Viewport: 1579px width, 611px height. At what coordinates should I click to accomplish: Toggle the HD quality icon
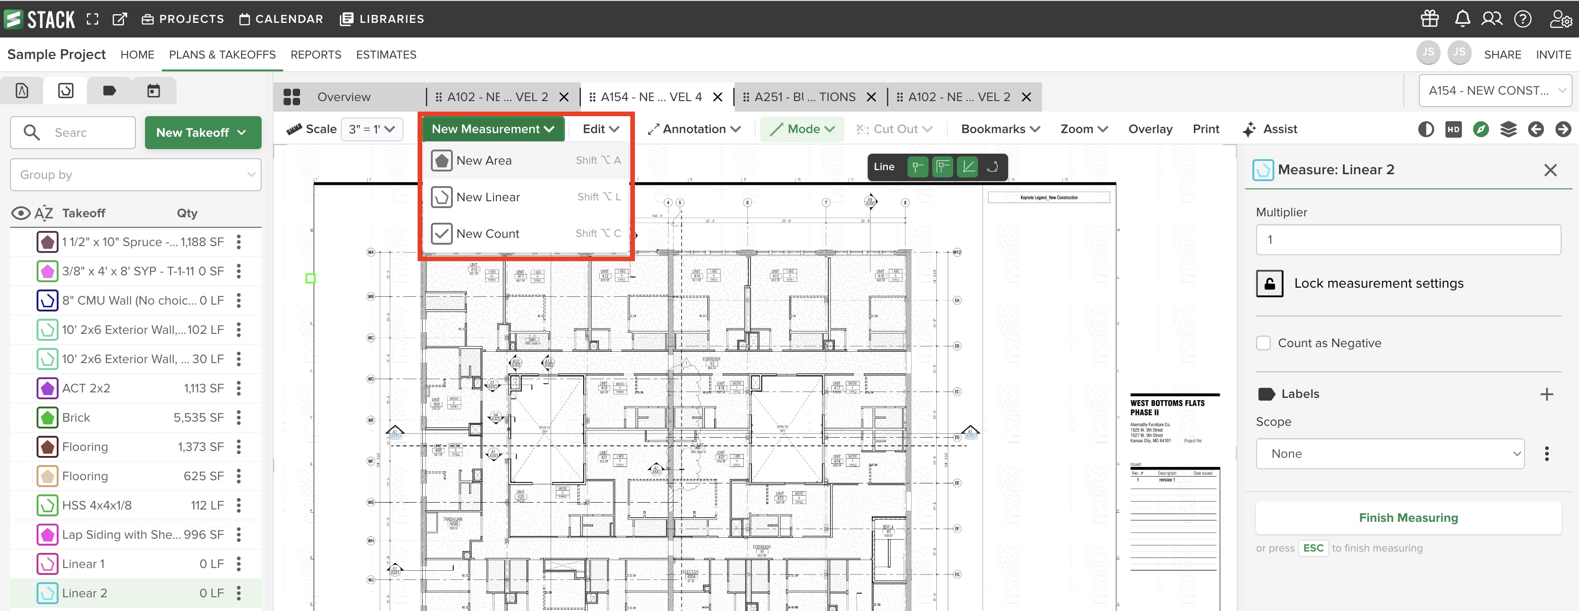coord(1453,129)
